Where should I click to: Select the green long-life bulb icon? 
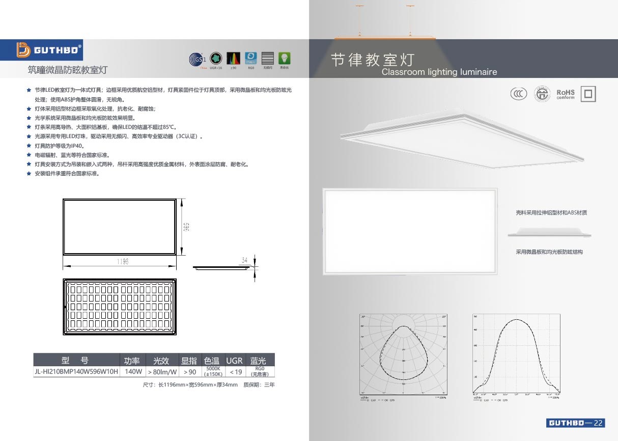285,58
